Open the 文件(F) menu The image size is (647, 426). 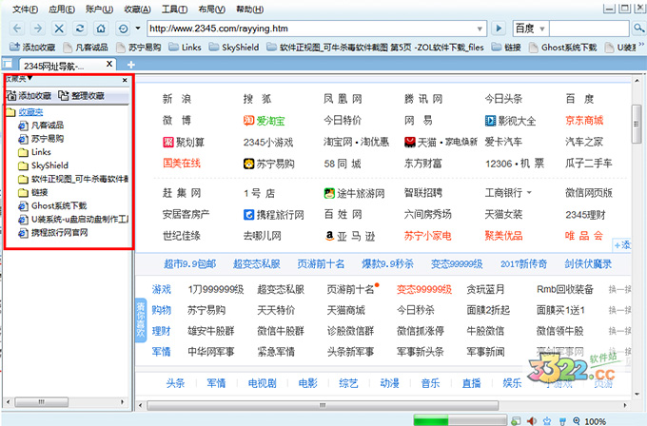(x=25, y=10)
